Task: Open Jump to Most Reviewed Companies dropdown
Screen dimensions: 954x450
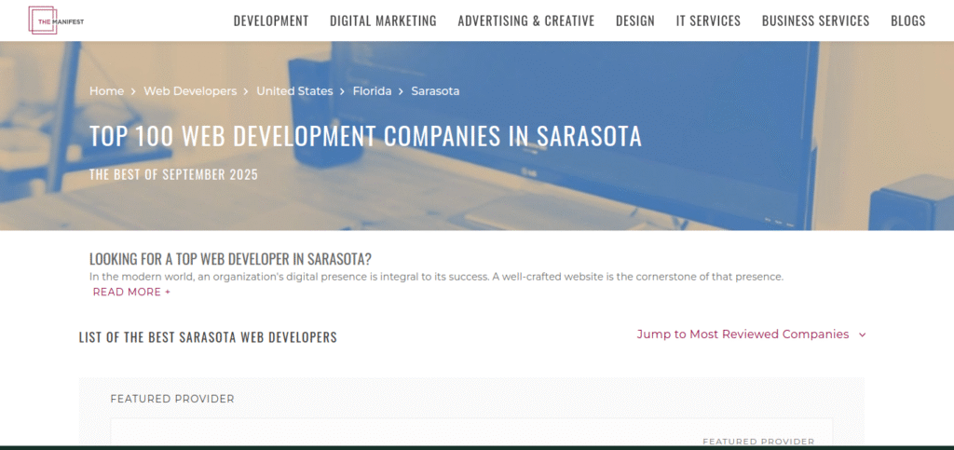Action: pos(751,334)
